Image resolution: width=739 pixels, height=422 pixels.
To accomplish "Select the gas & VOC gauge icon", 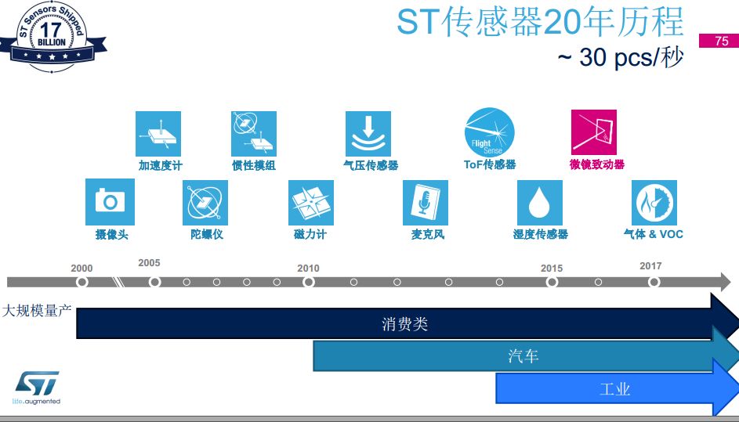I will click(654, 203).
